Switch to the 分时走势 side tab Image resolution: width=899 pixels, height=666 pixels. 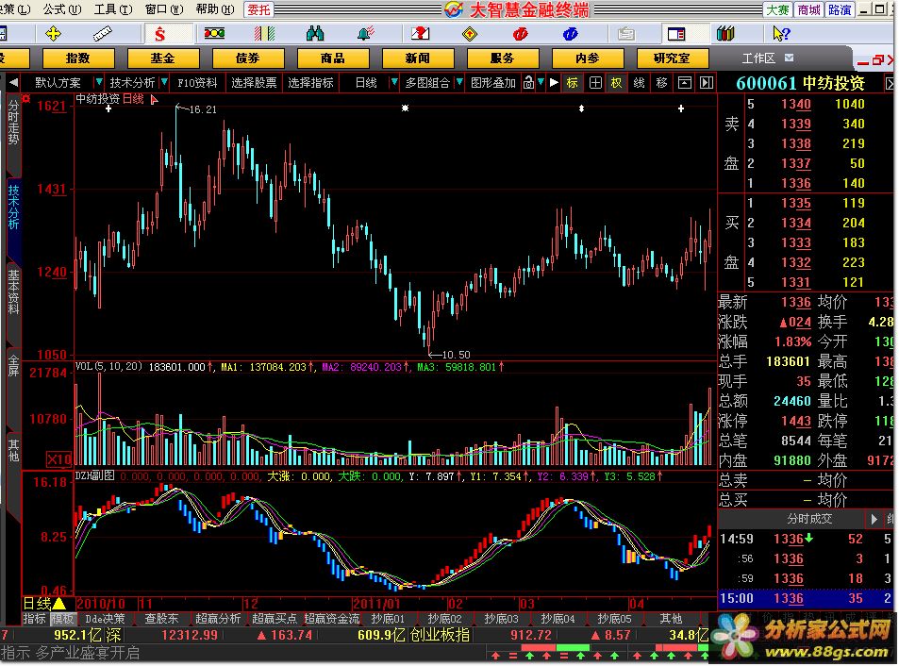click(13, 122)
